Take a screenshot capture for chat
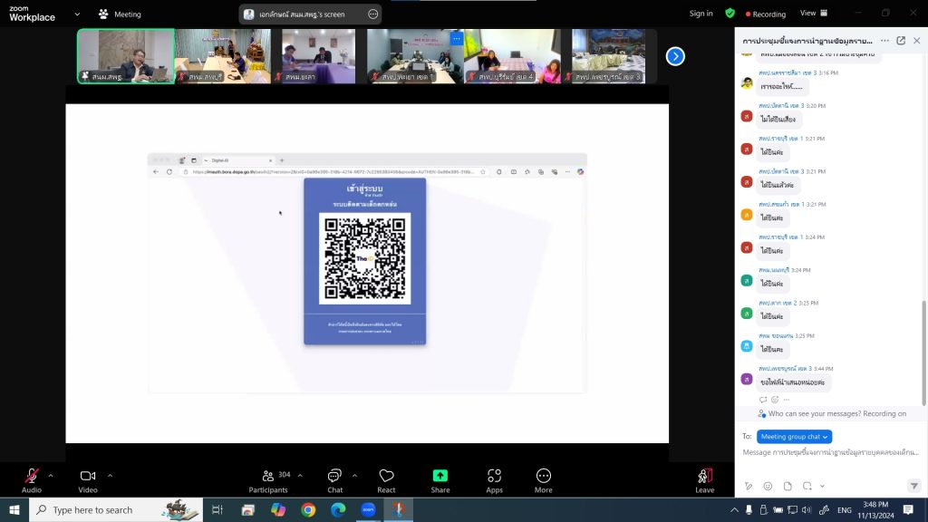 pyautogui.click(x=807, y=487)
